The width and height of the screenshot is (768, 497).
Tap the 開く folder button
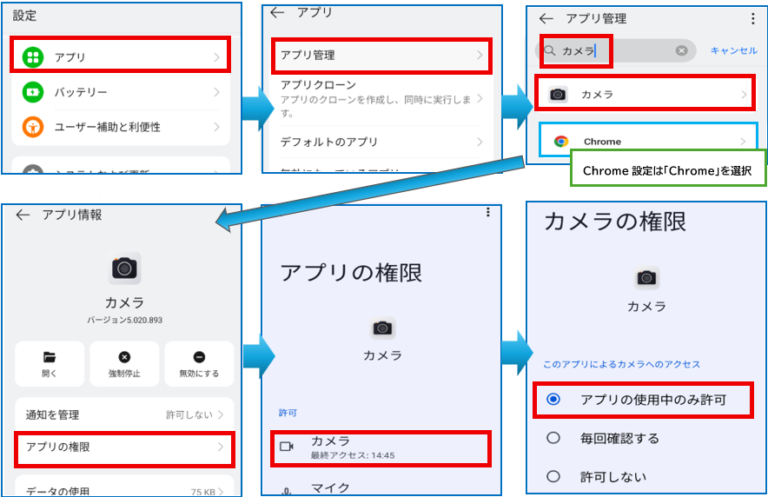(x=50, y=364)
